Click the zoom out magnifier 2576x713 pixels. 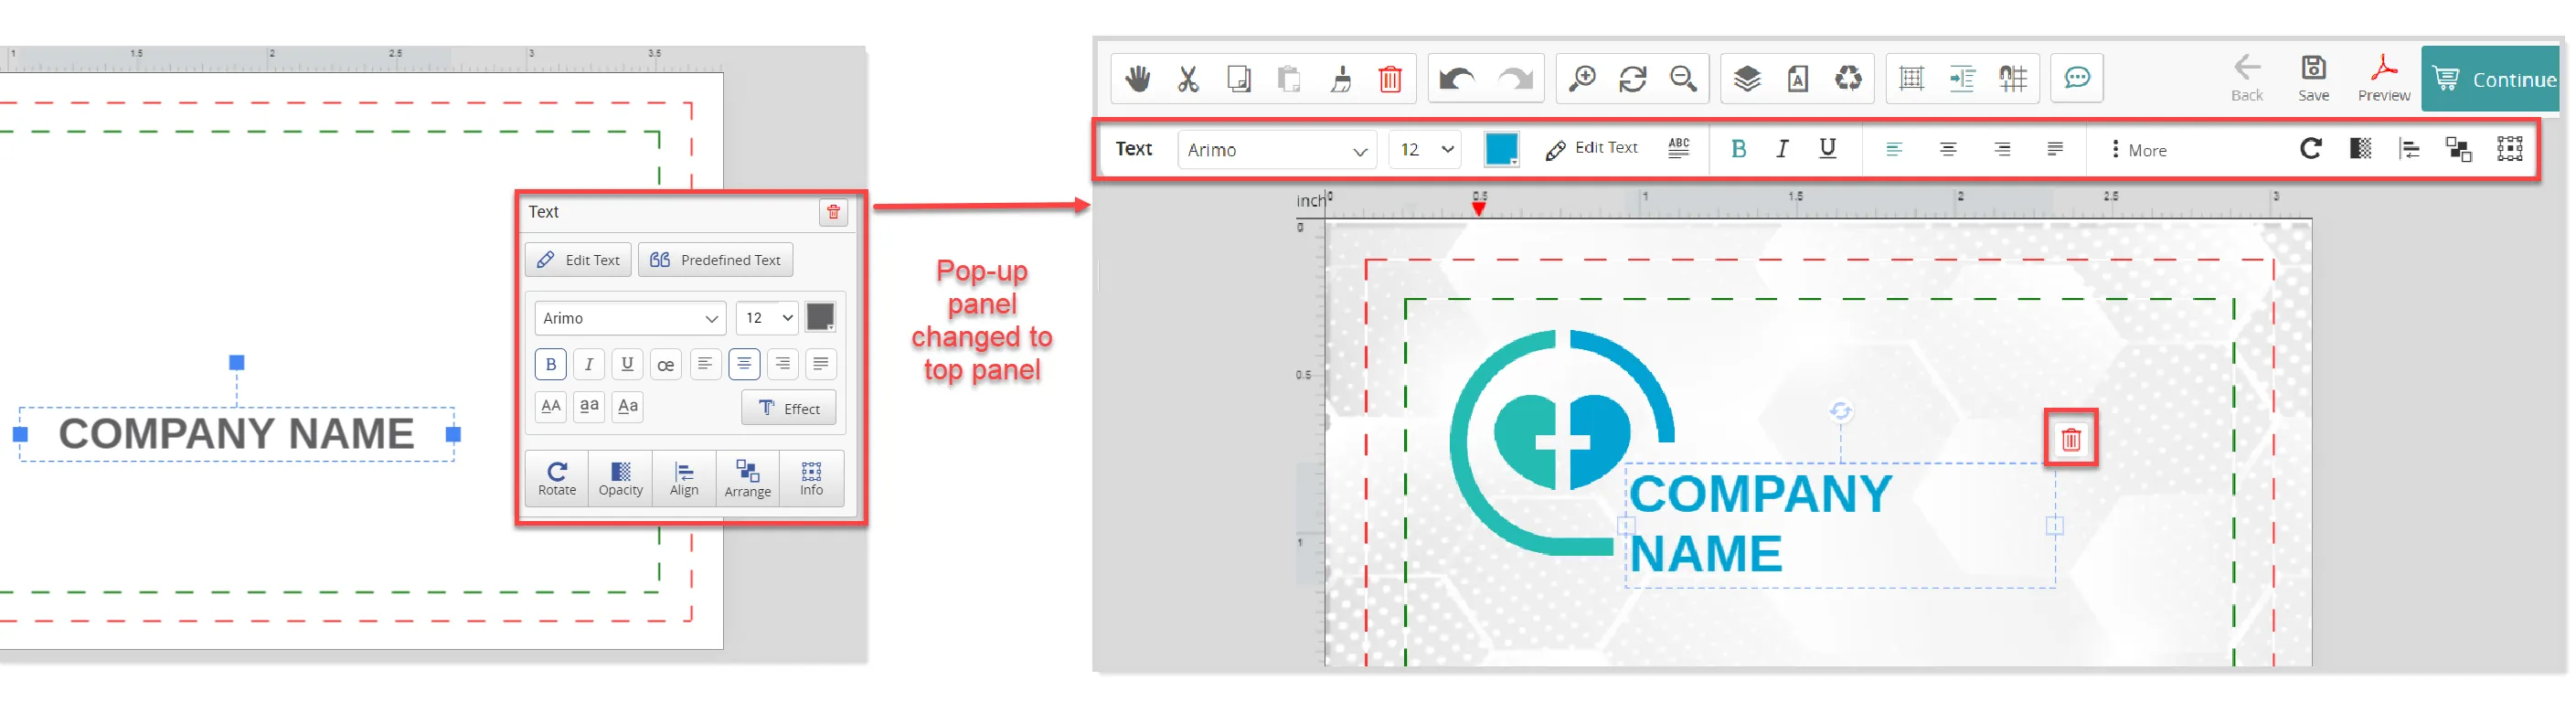(1683, 79)
